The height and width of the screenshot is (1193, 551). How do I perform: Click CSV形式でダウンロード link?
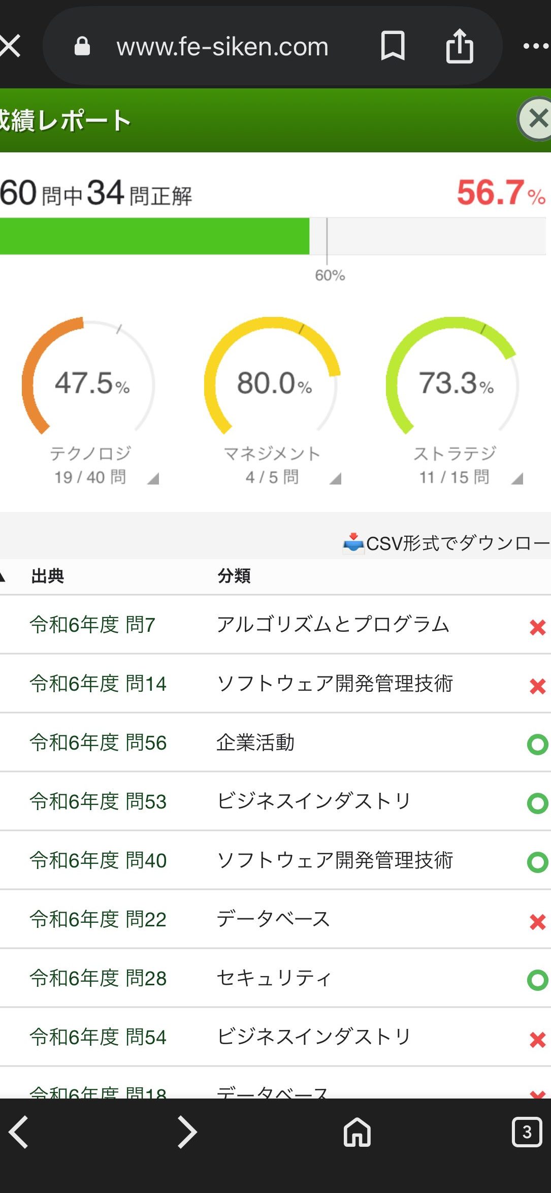(x=457, y=543)
